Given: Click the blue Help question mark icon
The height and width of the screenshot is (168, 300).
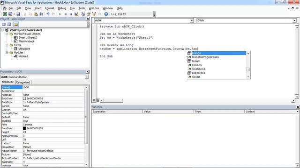Looking at the screenshot, I should tap(106, 14).
